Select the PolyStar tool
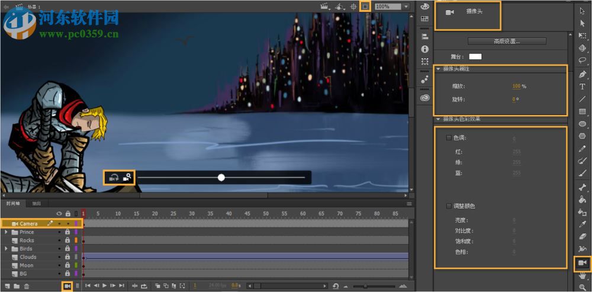 tap(582, 136)
